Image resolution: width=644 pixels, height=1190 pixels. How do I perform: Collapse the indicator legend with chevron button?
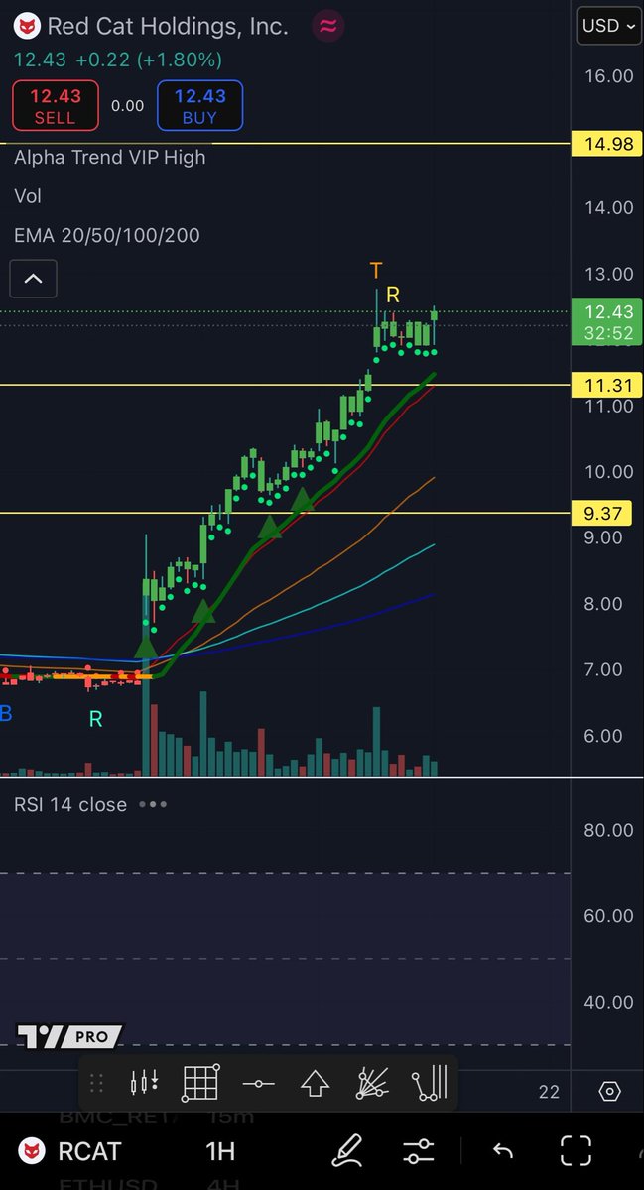pyautogui.click(x=33, y=279)
